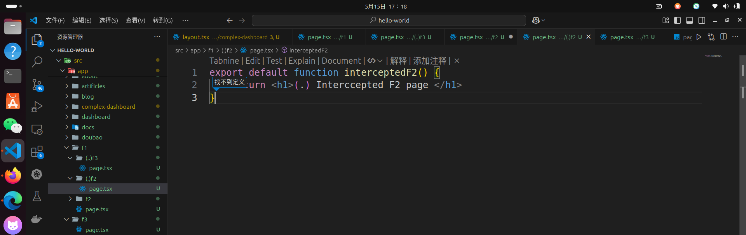Screen dimensions: 746x235
Task: Click the Run code play icon
Action: click(699, 37)
